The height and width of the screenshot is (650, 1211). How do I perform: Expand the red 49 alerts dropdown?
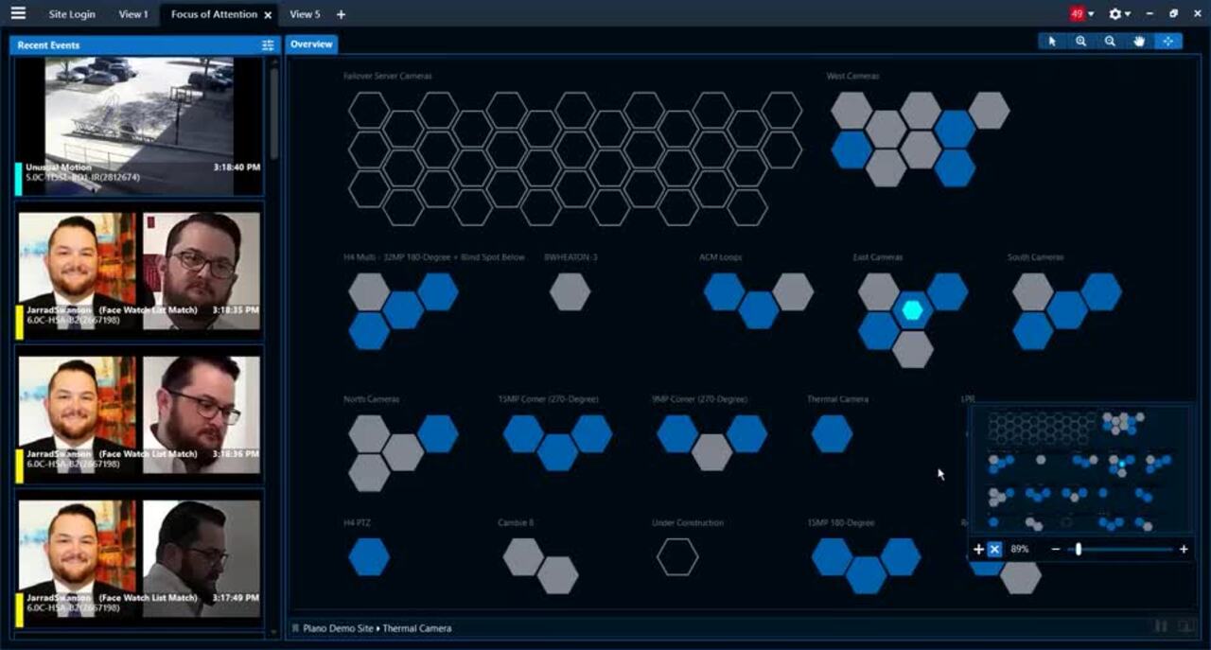(x=1081, y=14)
